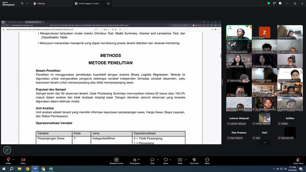Select Muhammad Zuhry video tile
306x172 pixels.
click(x=239, y=47)
